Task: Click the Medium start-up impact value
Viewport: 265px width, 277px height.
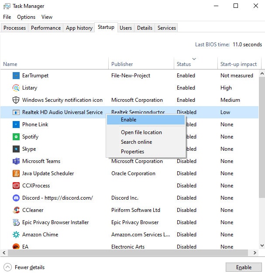Action: (x=230, y=100)
